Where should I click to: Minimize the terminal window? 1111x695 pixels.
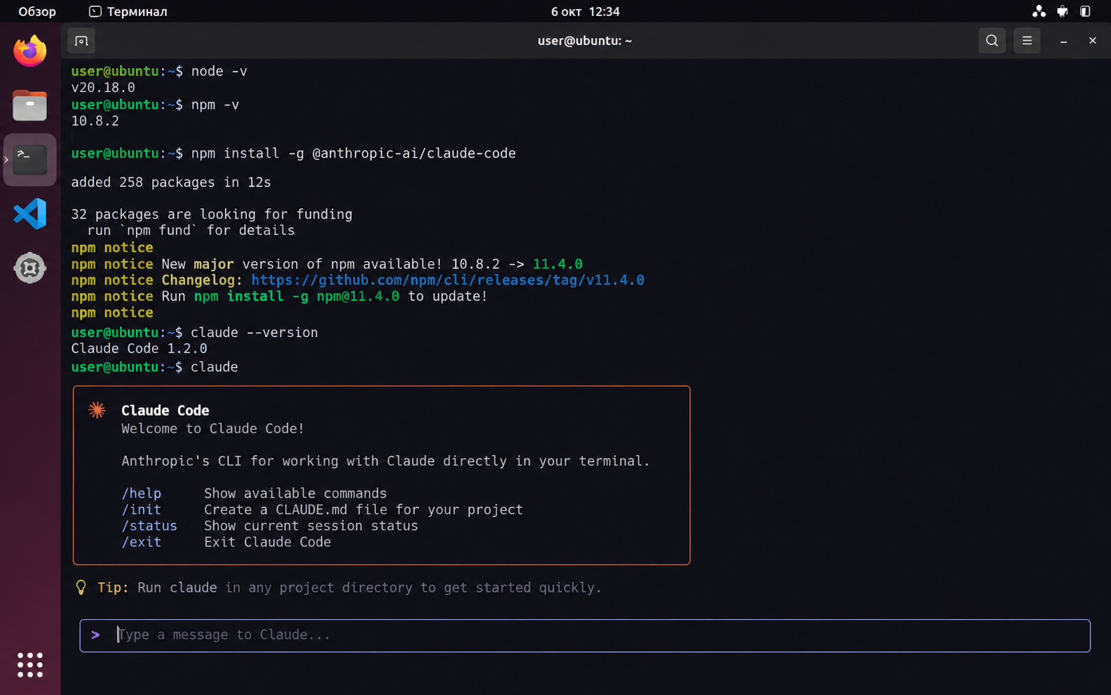click(x=1063, y=41)
